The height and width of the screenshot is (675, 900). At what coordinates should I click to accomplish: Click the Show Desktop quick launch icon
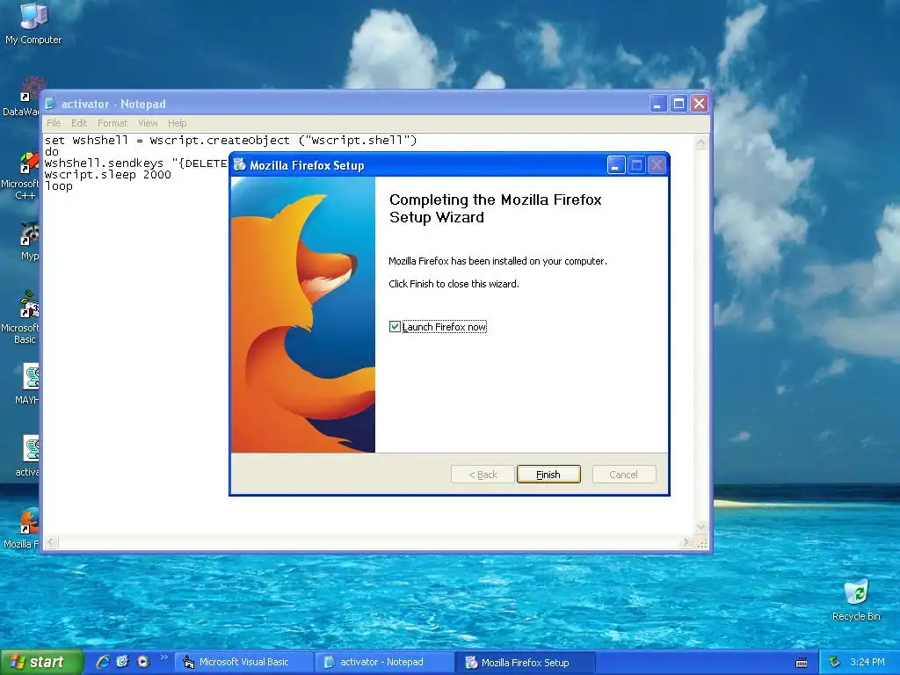coord(123,662)
